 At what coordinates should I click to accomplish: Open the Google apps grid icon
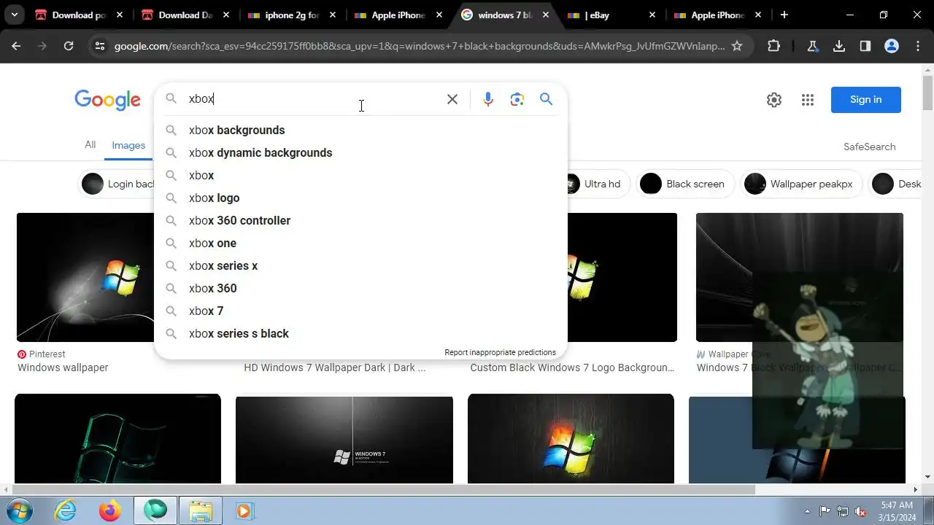808,100
